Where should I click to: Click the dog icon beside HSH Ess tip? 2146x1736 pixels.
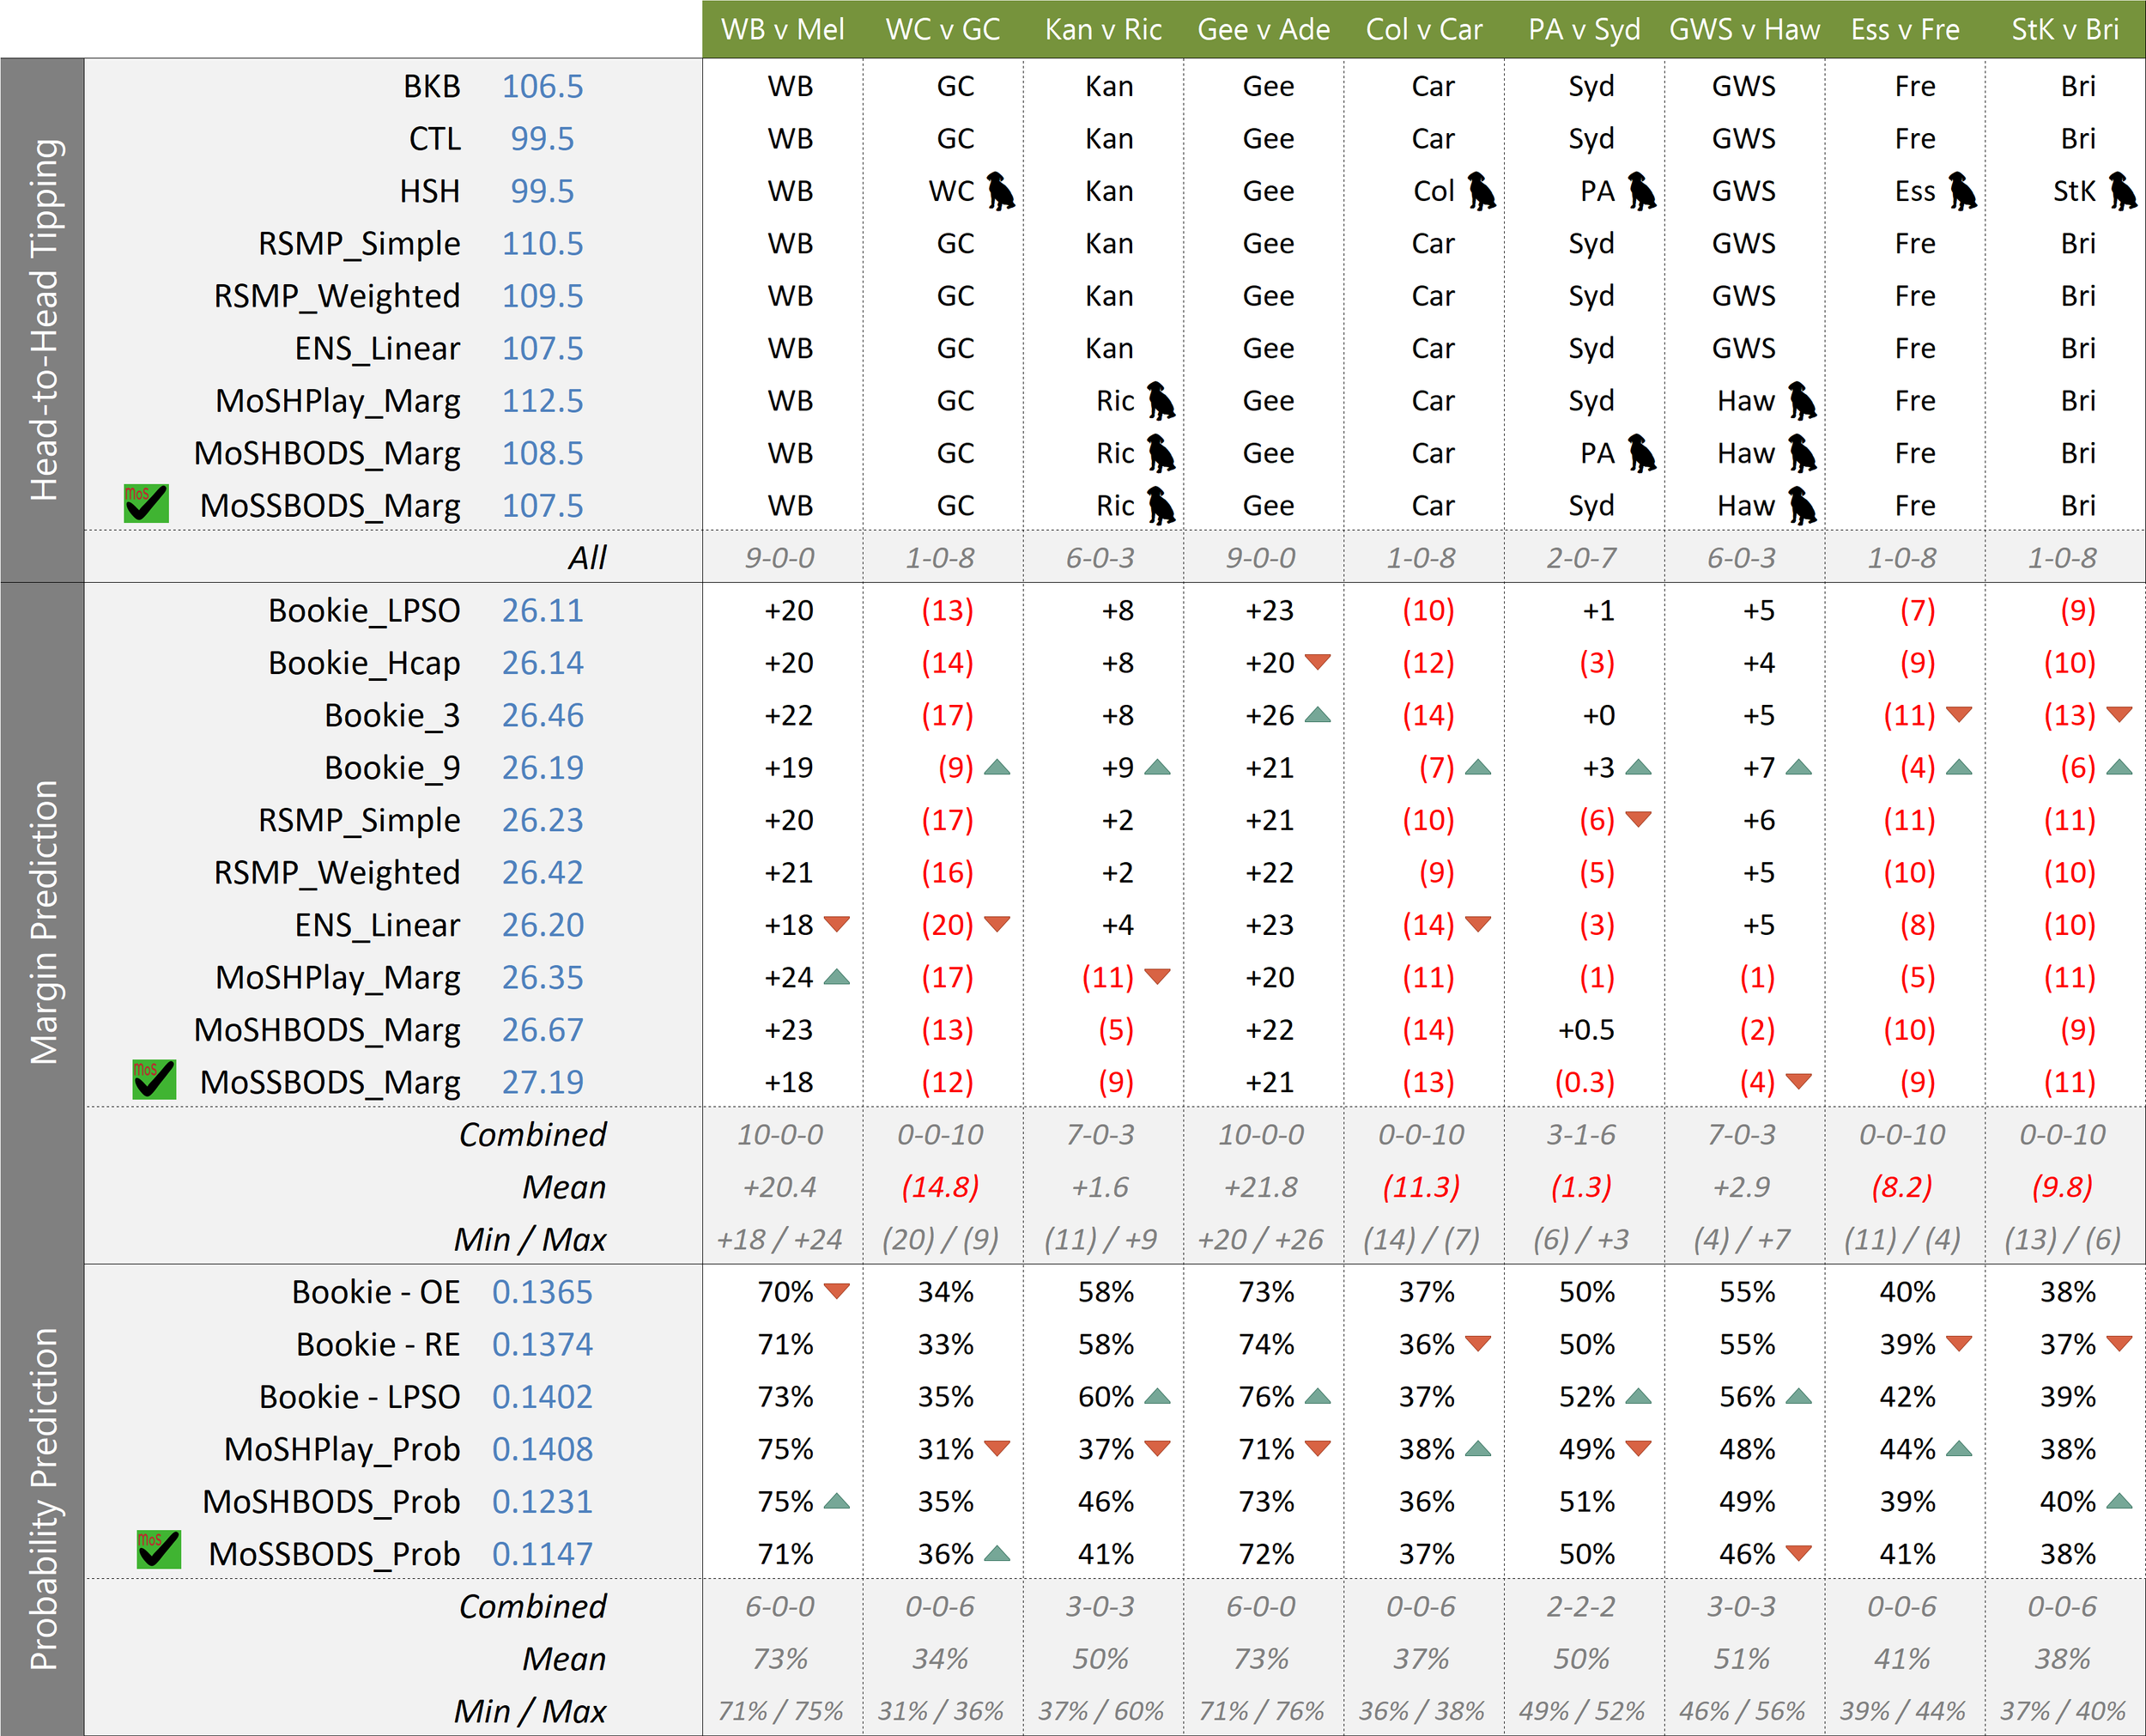(1963, 191)
